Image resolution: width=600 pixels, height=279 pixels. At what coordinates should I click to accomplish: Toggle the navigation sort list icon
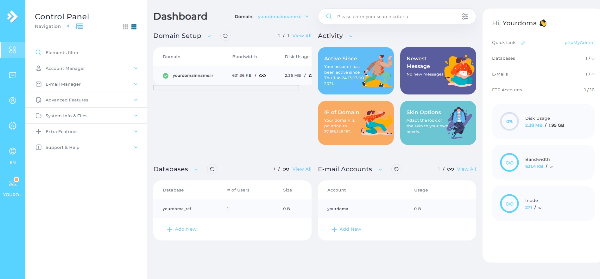coord(79,26)
